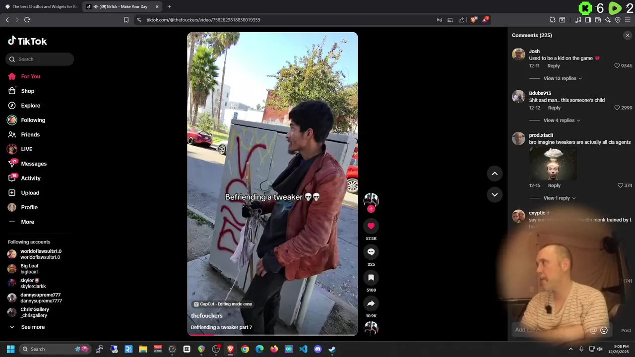Open the Brave wallet icon
635x357 pixels.
coord(598,20)
